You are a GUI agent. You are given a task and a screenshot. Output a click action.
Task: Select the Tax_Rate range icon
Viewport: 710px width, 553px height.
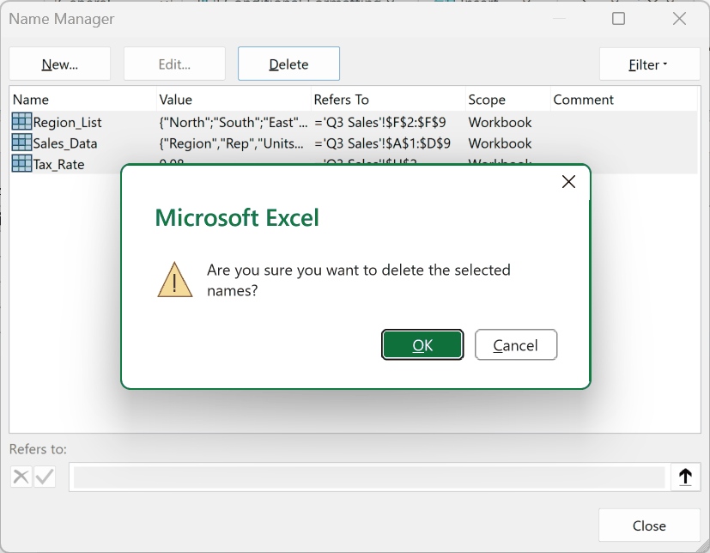[21, 163]
